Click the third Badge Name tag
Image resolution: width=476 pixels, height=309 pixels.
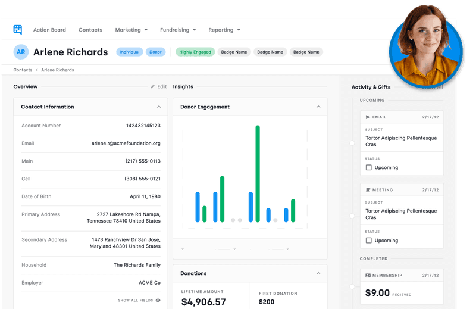point(306,52)
